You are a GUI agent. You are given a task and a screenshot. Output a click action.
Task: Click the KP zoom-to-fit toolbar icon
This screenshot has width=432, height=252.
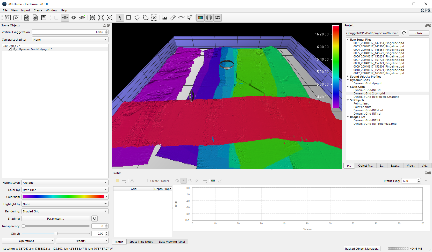tap(110, 18)
